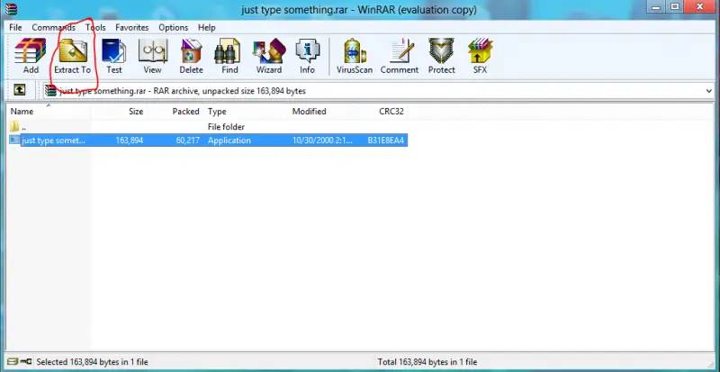
Task: Maximize the WinRAR window
Action: (675, 6)
